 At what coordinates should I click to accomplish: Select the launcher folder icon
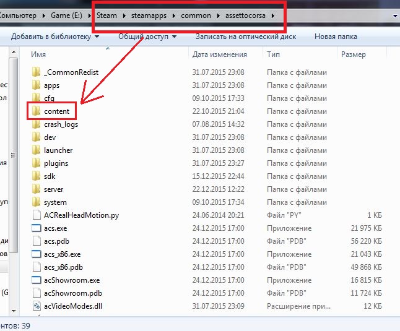(37, 150)
